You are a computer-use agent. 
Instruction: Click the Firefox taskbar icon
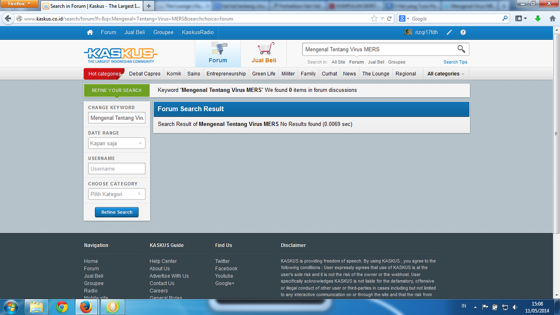87,307
